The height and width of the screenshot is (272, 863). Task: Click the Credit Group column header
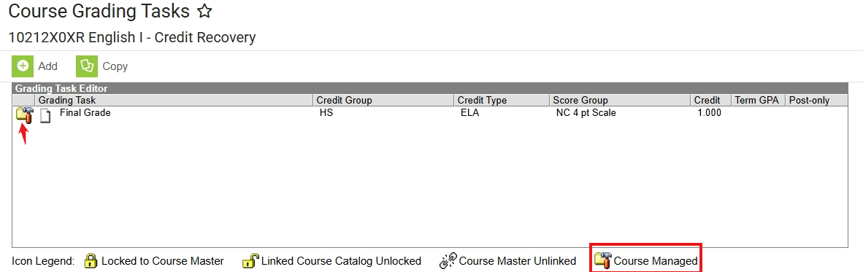[384, 101]
